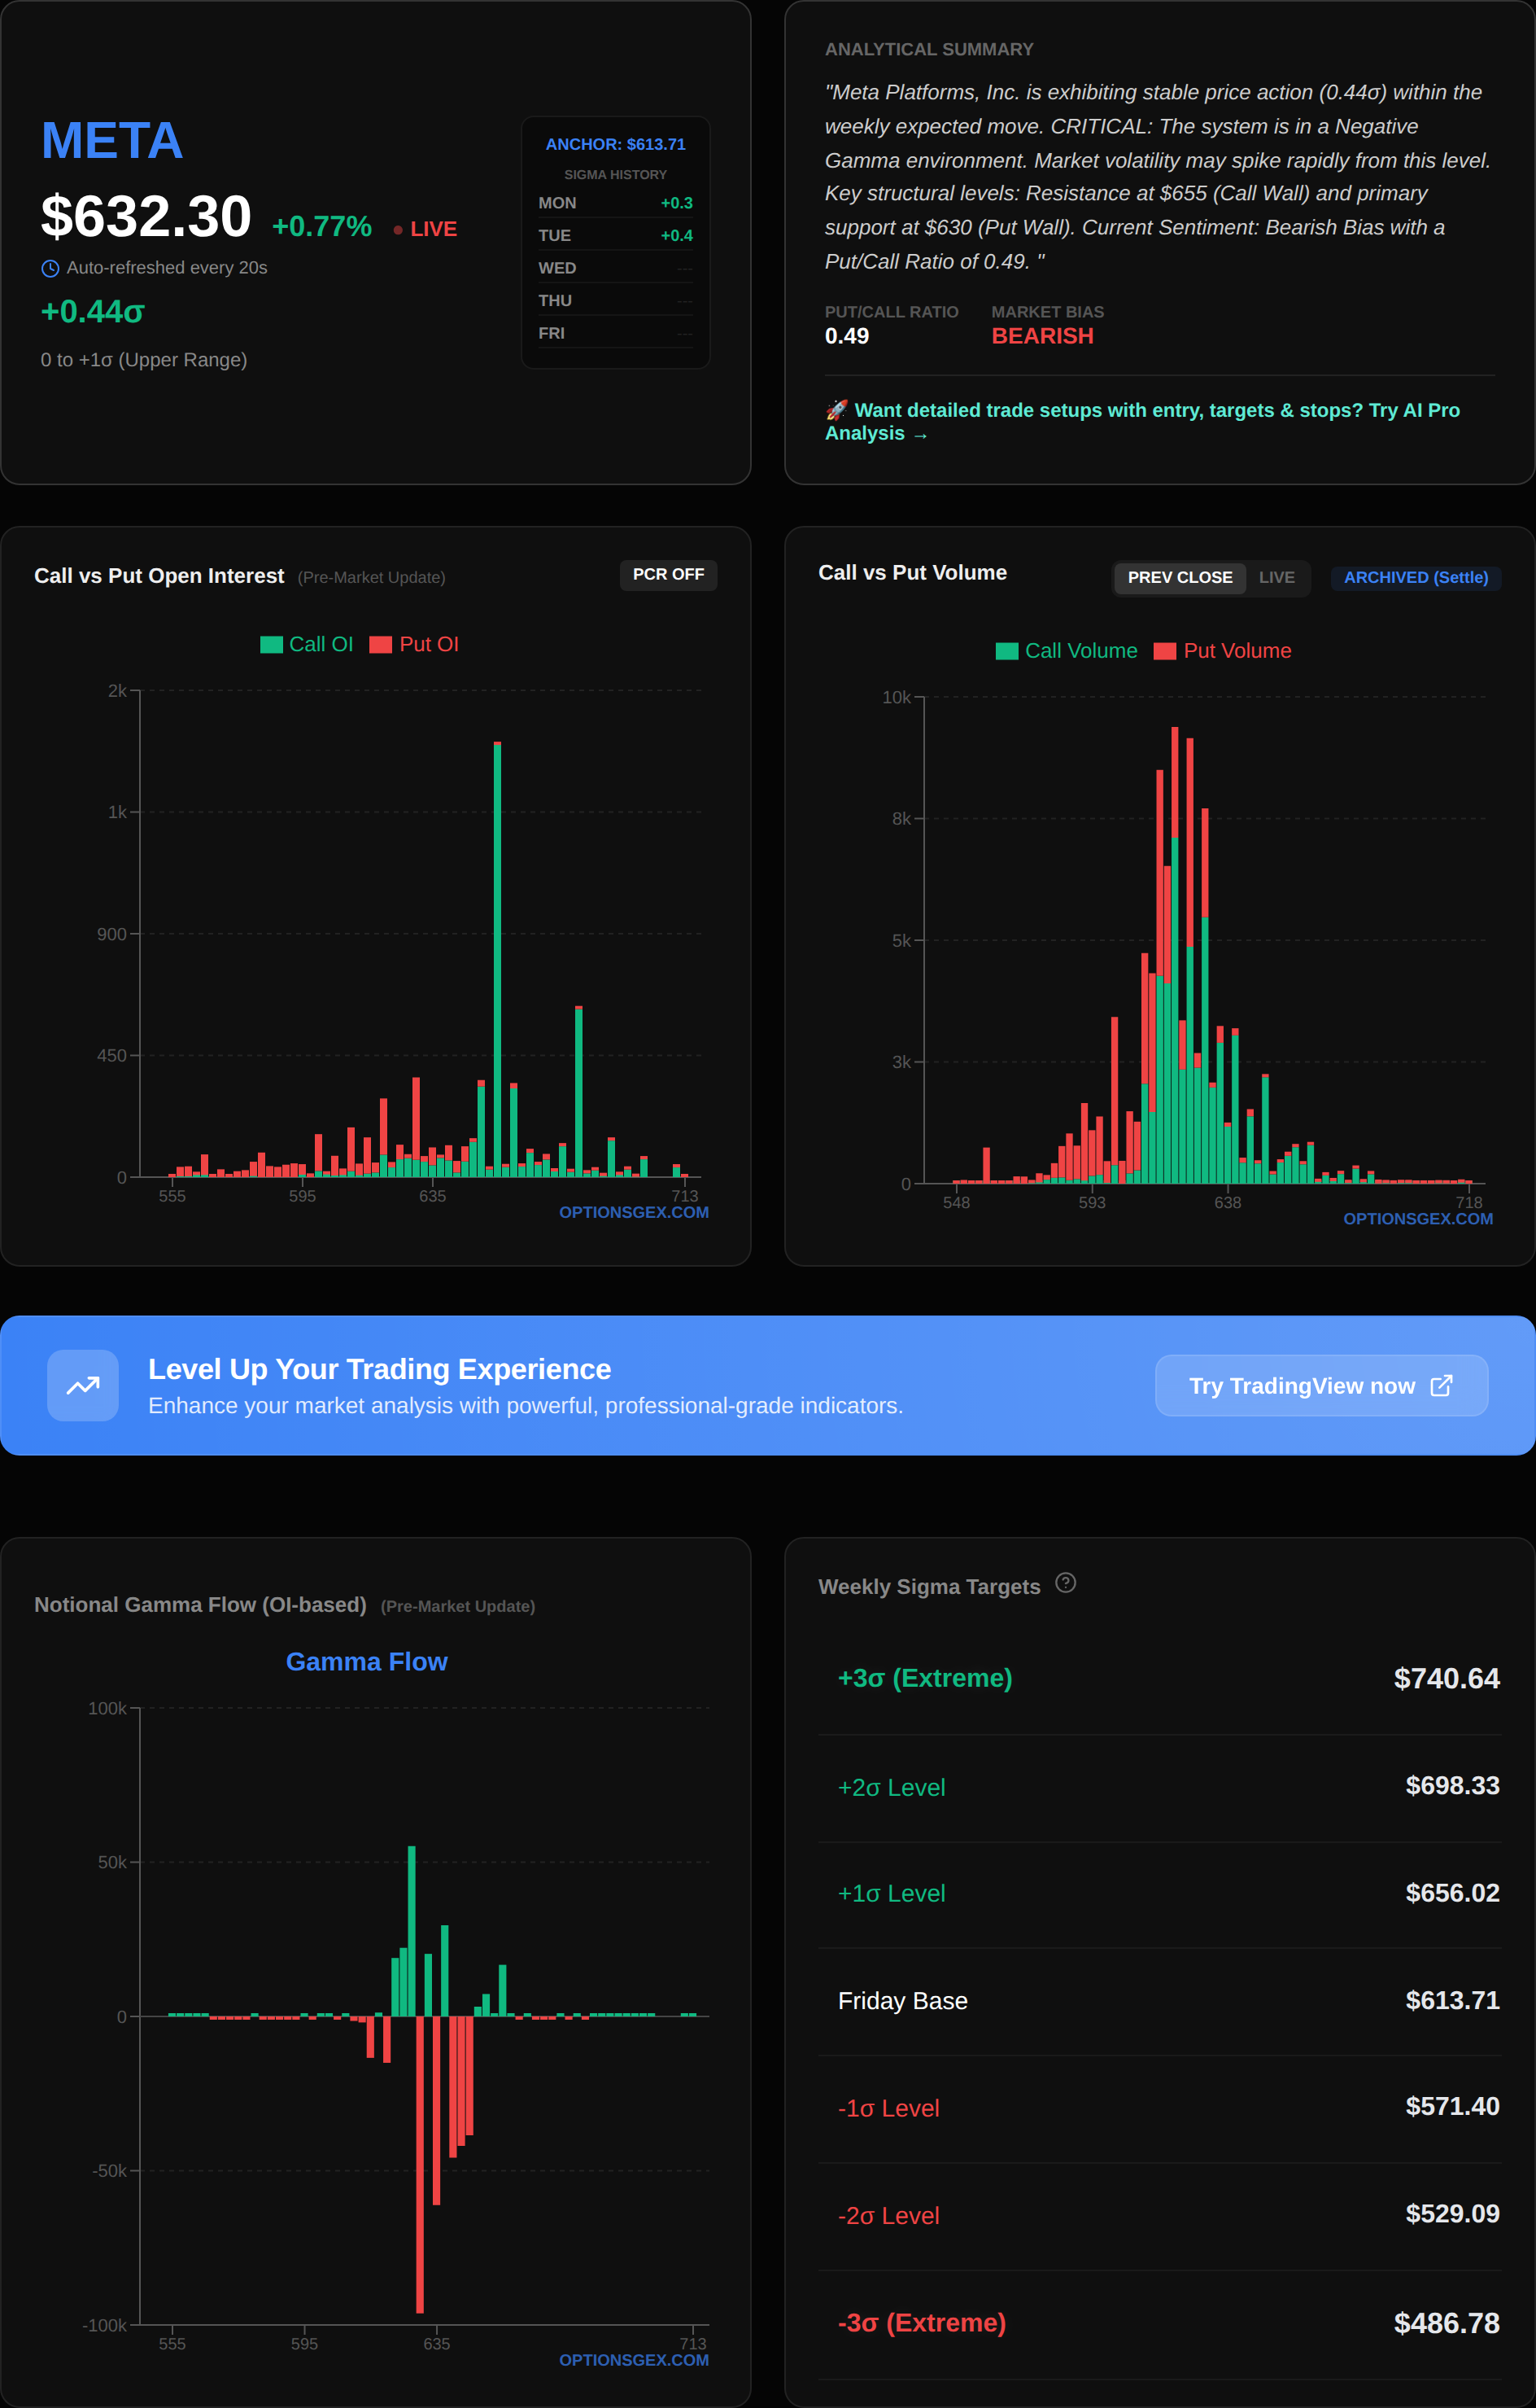Select PREV CLOSE volume view
1536x2408 pixels.
[1179, 578]
